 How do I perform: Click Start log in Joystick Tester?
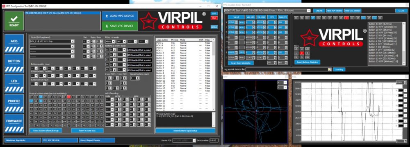coord(339,69)
